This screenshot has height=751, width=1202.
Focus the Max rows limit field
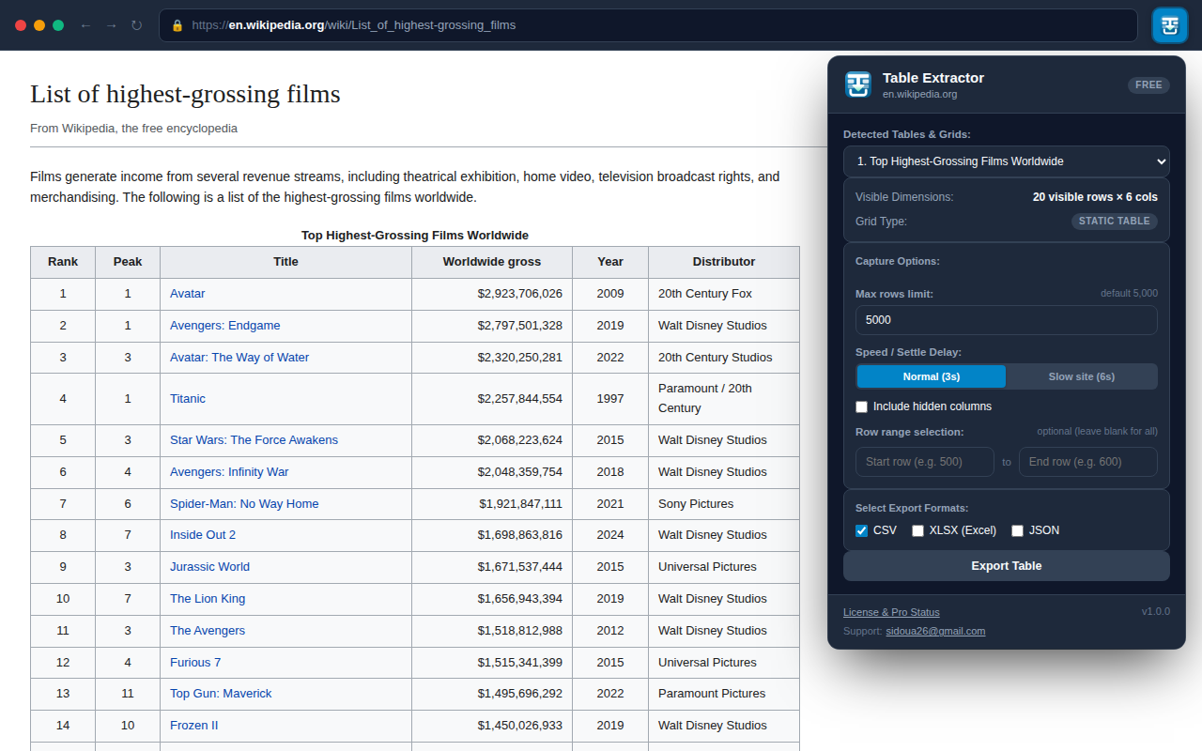(1007, 320)
